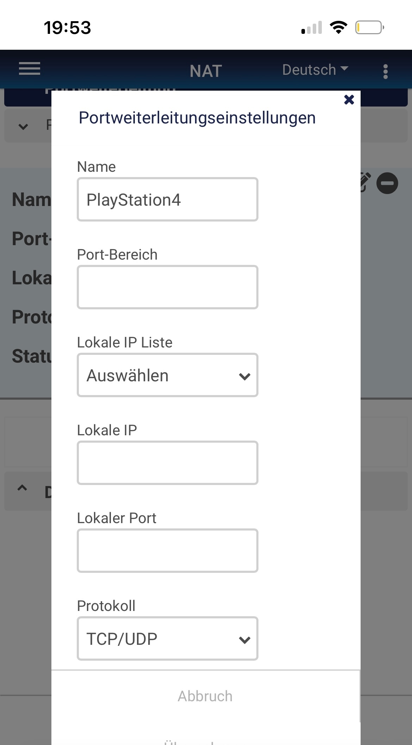Tap the 19:53 clock in status bar

click(67, 28)
